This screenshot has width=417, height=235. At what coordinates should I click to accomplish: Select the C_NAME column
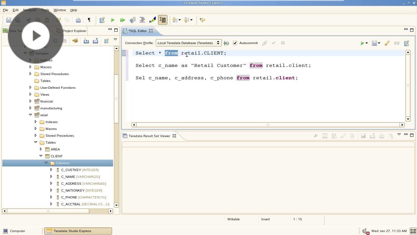tap(80, 177)
